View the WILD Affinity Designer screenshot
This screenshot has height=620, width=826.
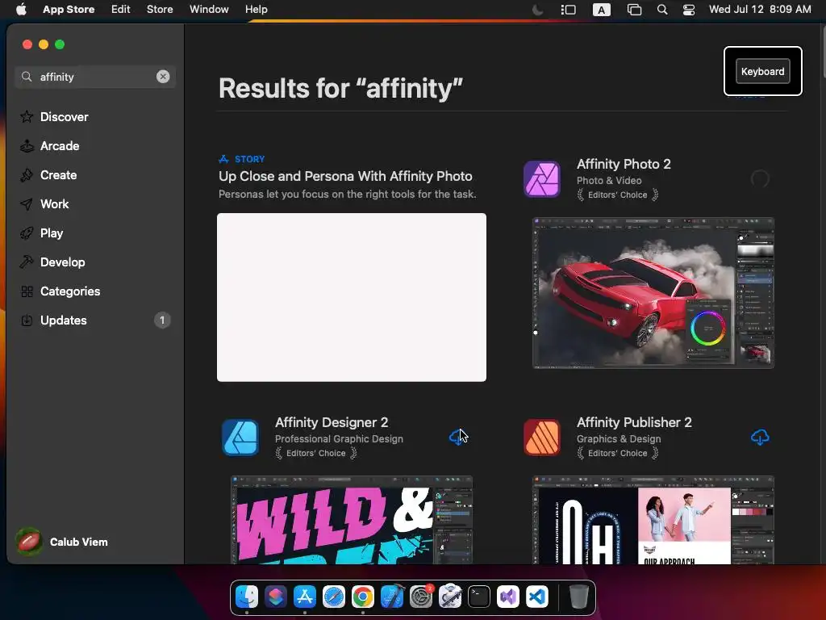[x=352, y=520]
